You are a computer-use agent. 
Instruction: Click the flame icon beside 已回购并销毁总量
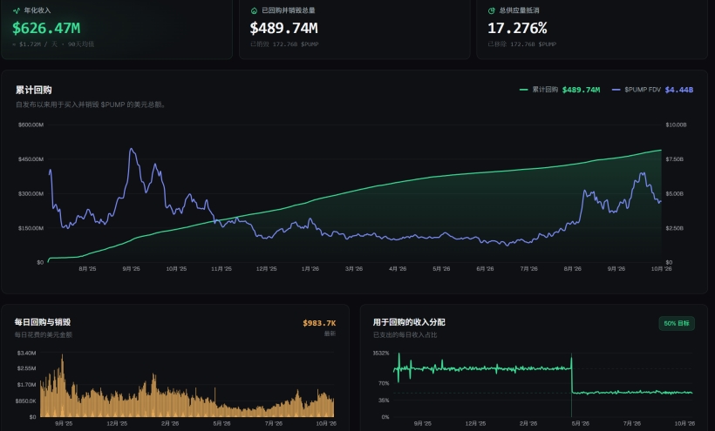point(254,10)
